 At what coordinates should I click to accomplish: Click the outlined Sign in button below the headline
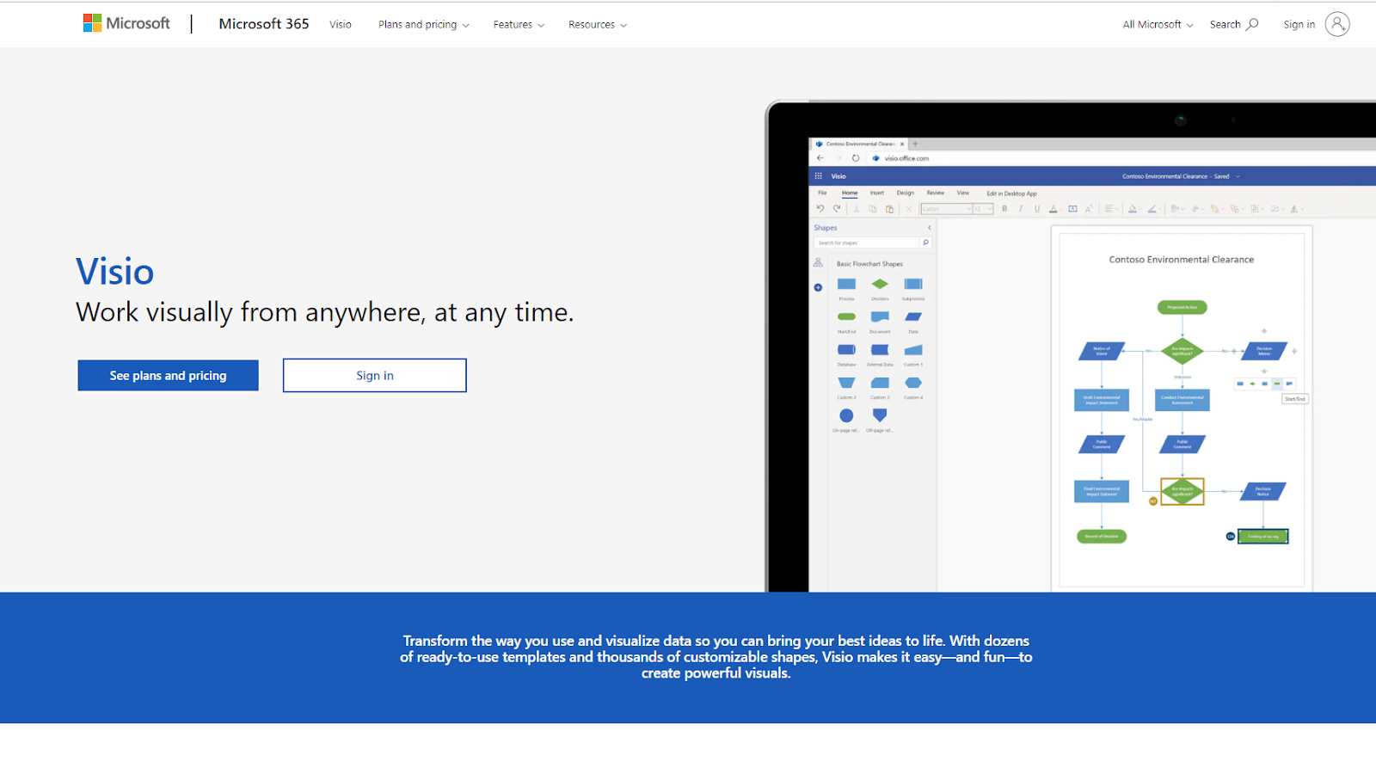click(375, 376)
